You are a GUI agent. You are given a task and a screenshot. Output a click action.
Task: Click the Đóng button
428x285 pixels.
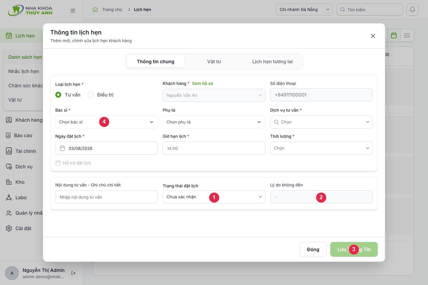[313, 249]
